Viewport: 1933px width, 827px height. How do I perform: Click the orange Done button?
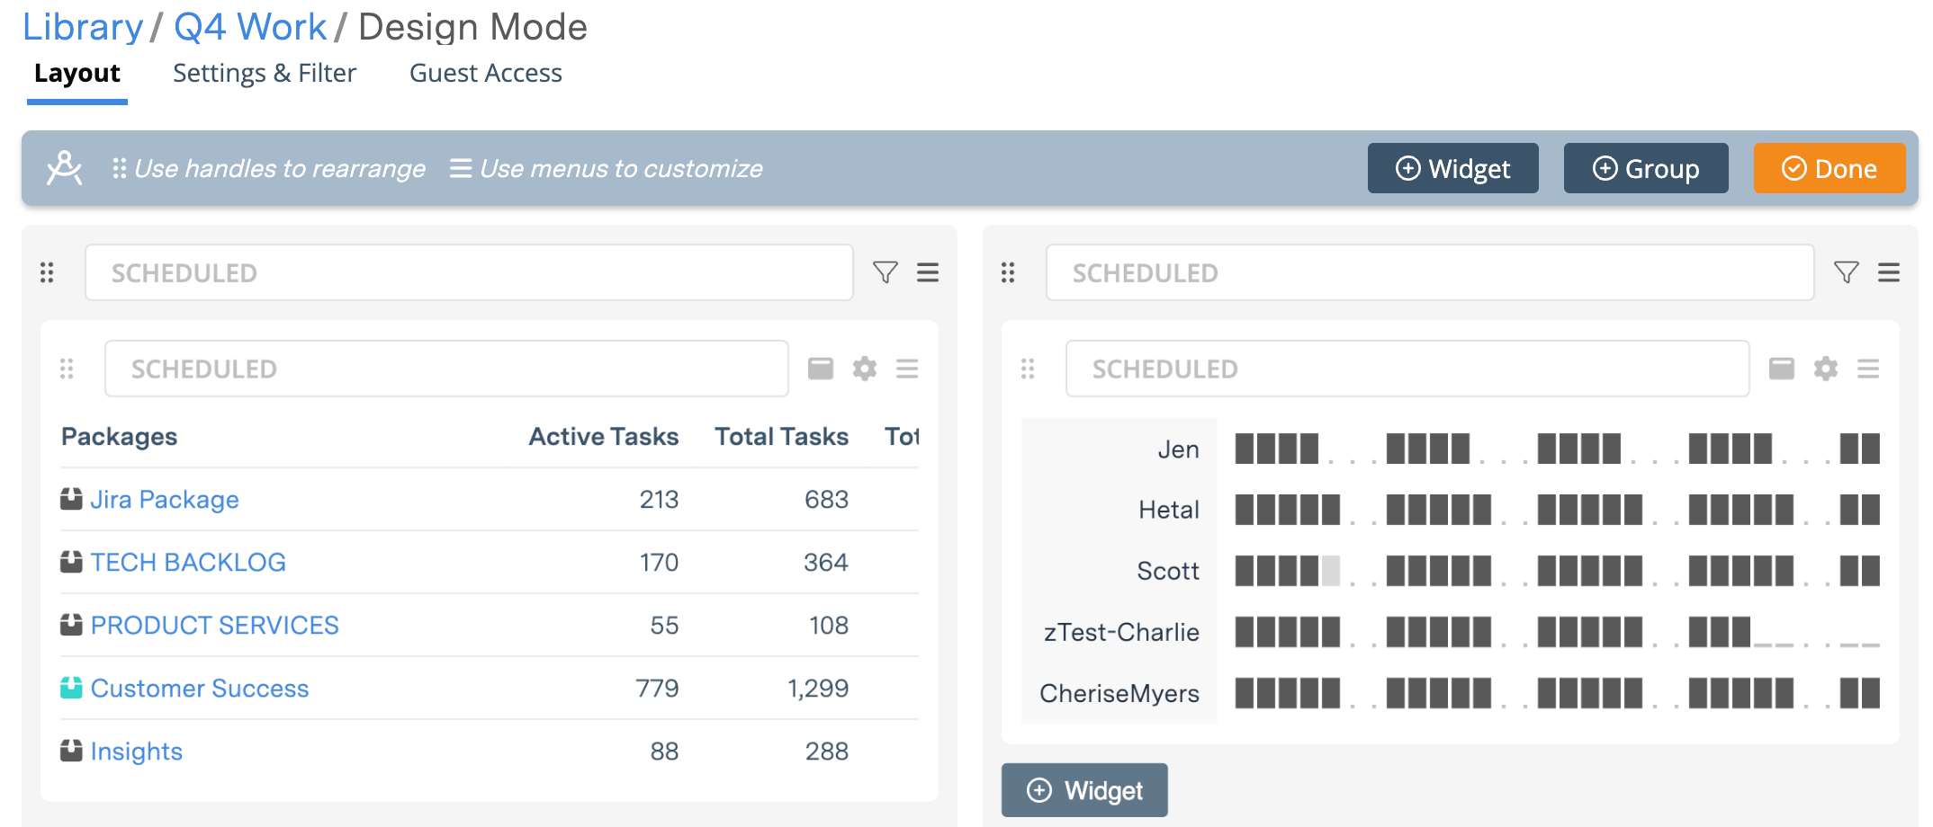click(1829, 168)
